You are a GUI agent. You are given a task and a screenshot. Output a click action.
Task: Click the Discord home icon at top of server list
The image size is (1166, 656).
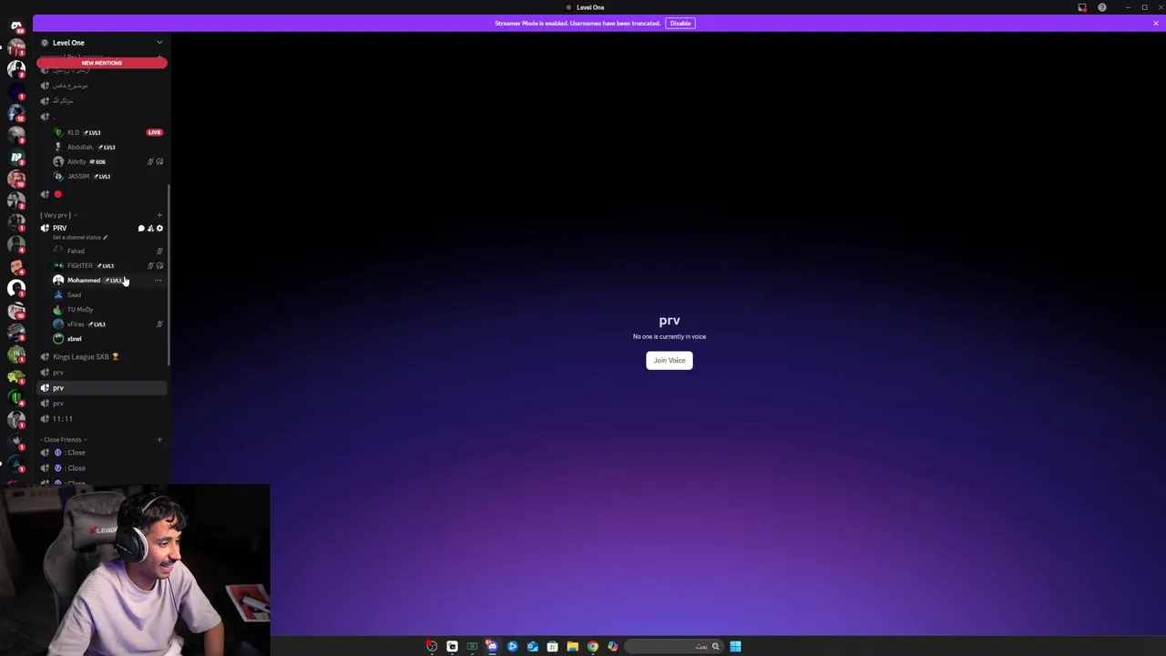tap(16, 26)
